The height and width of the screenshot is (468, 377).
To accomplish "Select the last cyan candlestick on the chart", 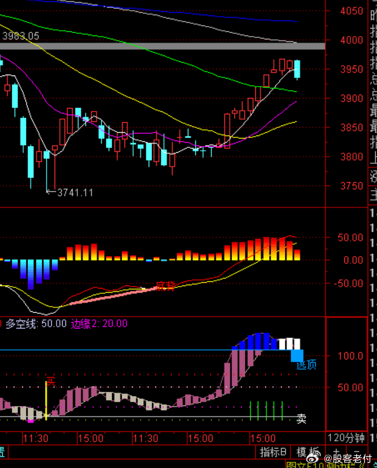I will (x=297, y=69).
